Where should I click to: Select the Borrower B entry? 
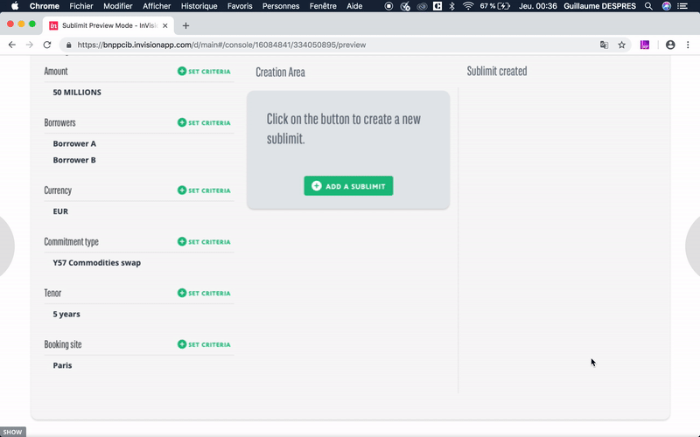pyautogui.click(x=74, y=160)
